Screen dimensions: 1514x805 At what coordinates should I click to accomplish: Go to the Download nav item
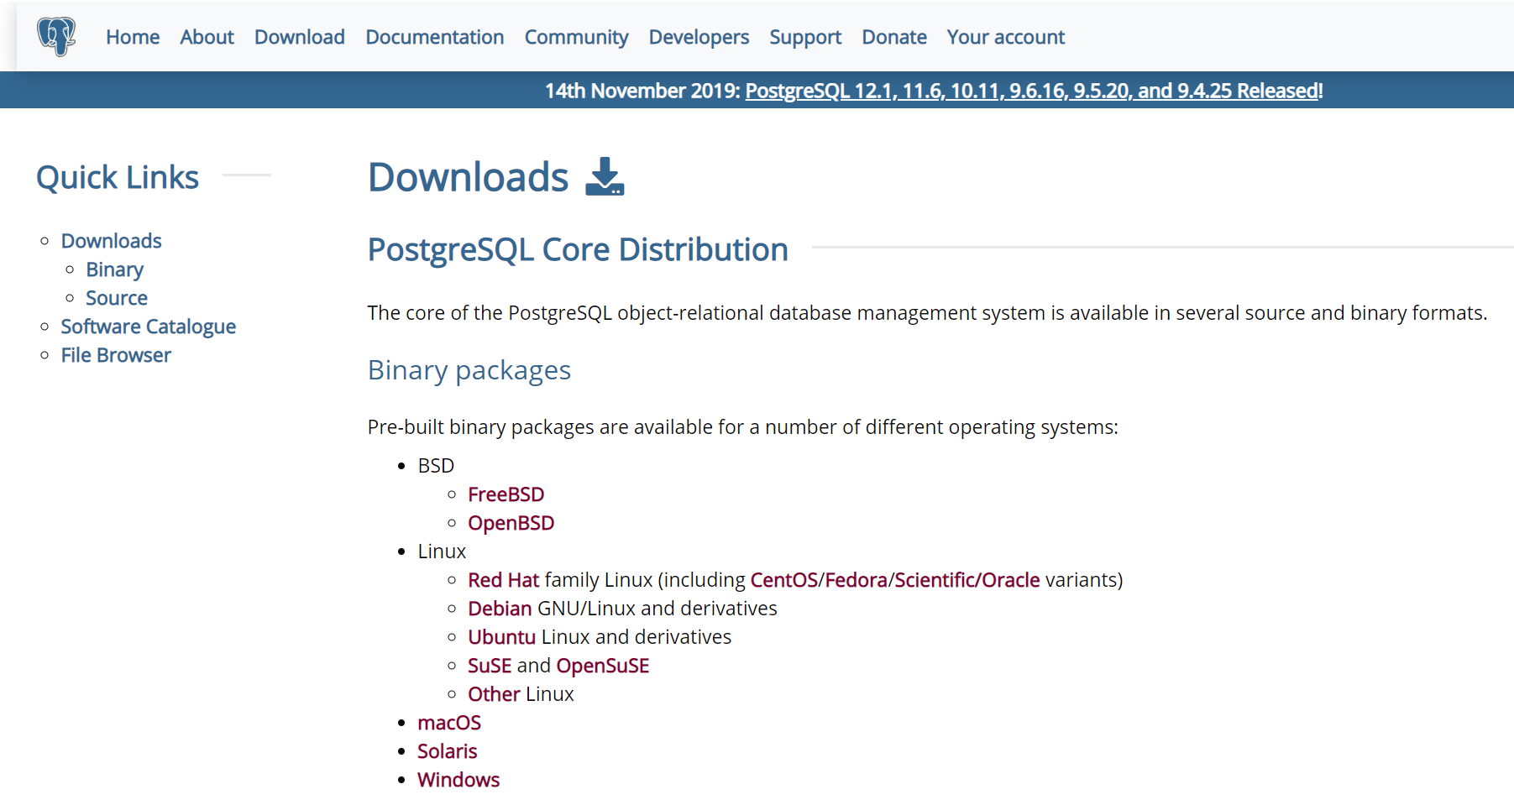300,37
